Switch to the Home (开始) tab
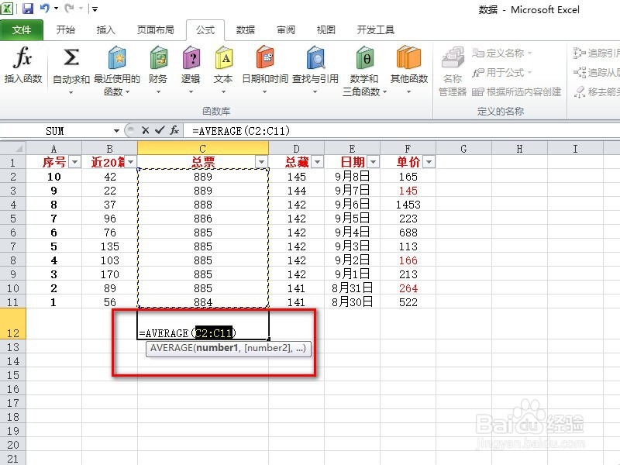Viewport: 620px width, 465px height. 65,30
